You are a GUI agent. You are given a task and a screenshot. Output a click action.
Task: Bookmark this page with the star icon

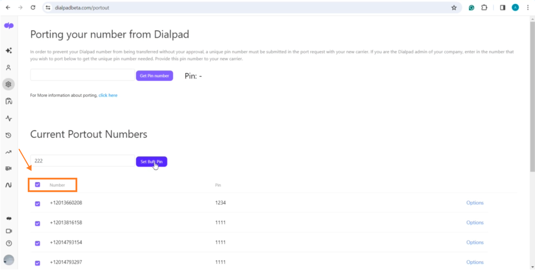coord(454,7)
